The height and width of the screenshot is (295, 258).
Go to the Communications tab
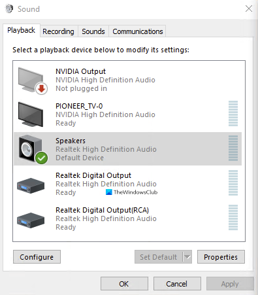click(138, 31)
